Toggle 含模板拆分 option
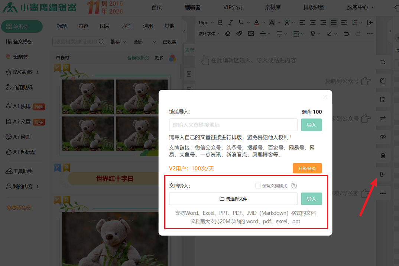The height and width of the screenshot is (266, 399). pyautogui.click(x=138, y=58)
